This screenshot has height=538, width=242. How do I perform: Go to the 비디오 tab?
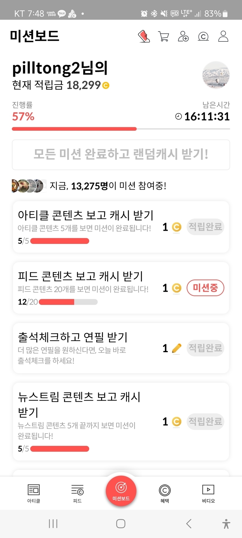point(208,493)
